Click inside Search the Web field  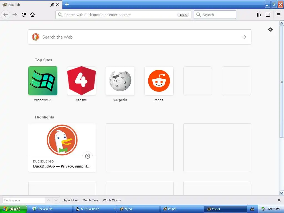point(140,37)
